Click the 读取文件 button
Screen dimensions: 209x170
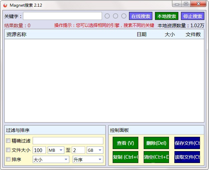pos(187,157)
